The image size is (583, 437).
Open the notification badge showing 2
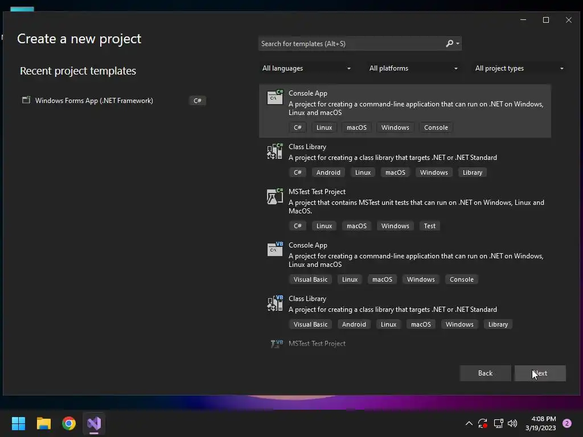[567, 423]
